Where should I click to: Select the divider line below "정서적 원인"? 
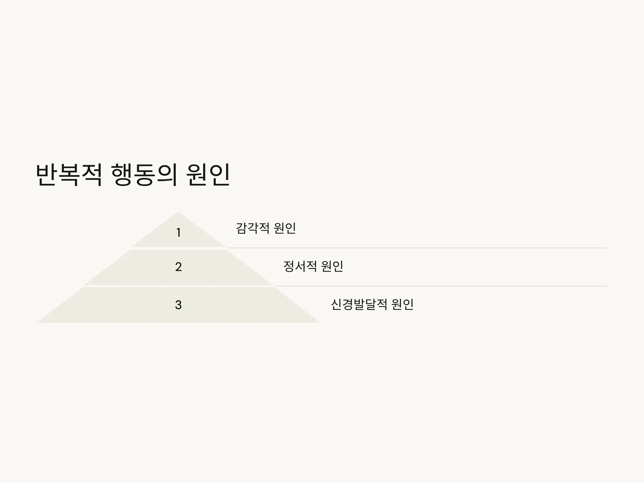click(441, 286)
